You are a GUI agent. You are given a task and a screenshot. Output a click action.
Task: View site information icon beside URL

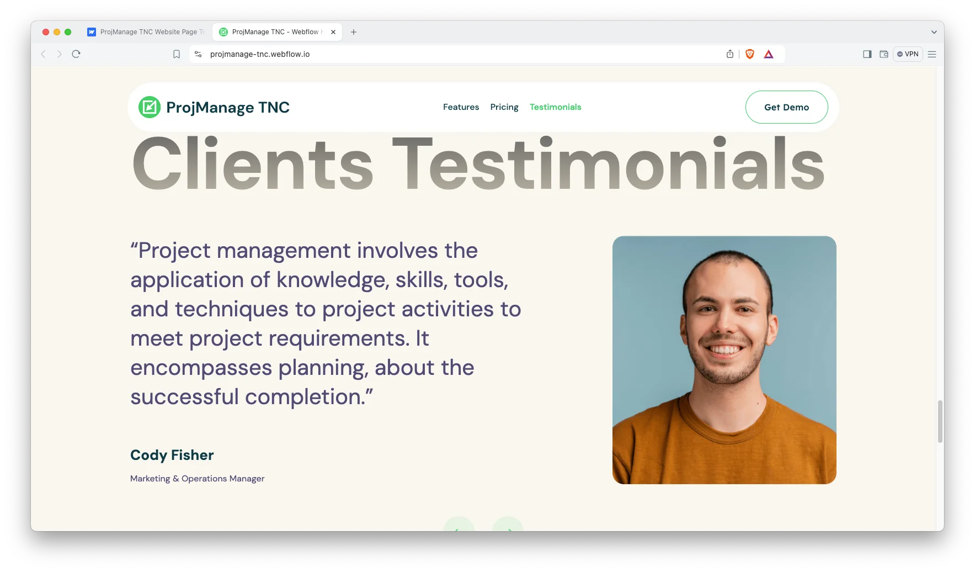[x=198, y=54]
